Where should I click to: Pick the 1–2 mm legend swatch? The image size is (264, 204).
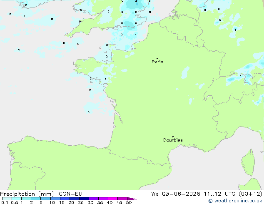(26, 199)
